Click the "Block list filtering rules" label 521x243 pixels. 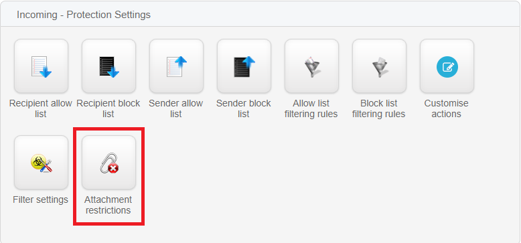379,108
